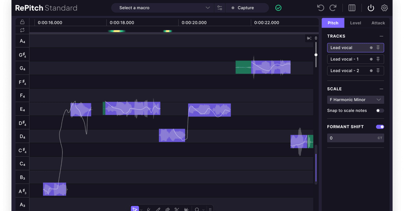Screen dimensions: 404x211
Task: Click the G4 piano key
Action: tap(22, 68)
